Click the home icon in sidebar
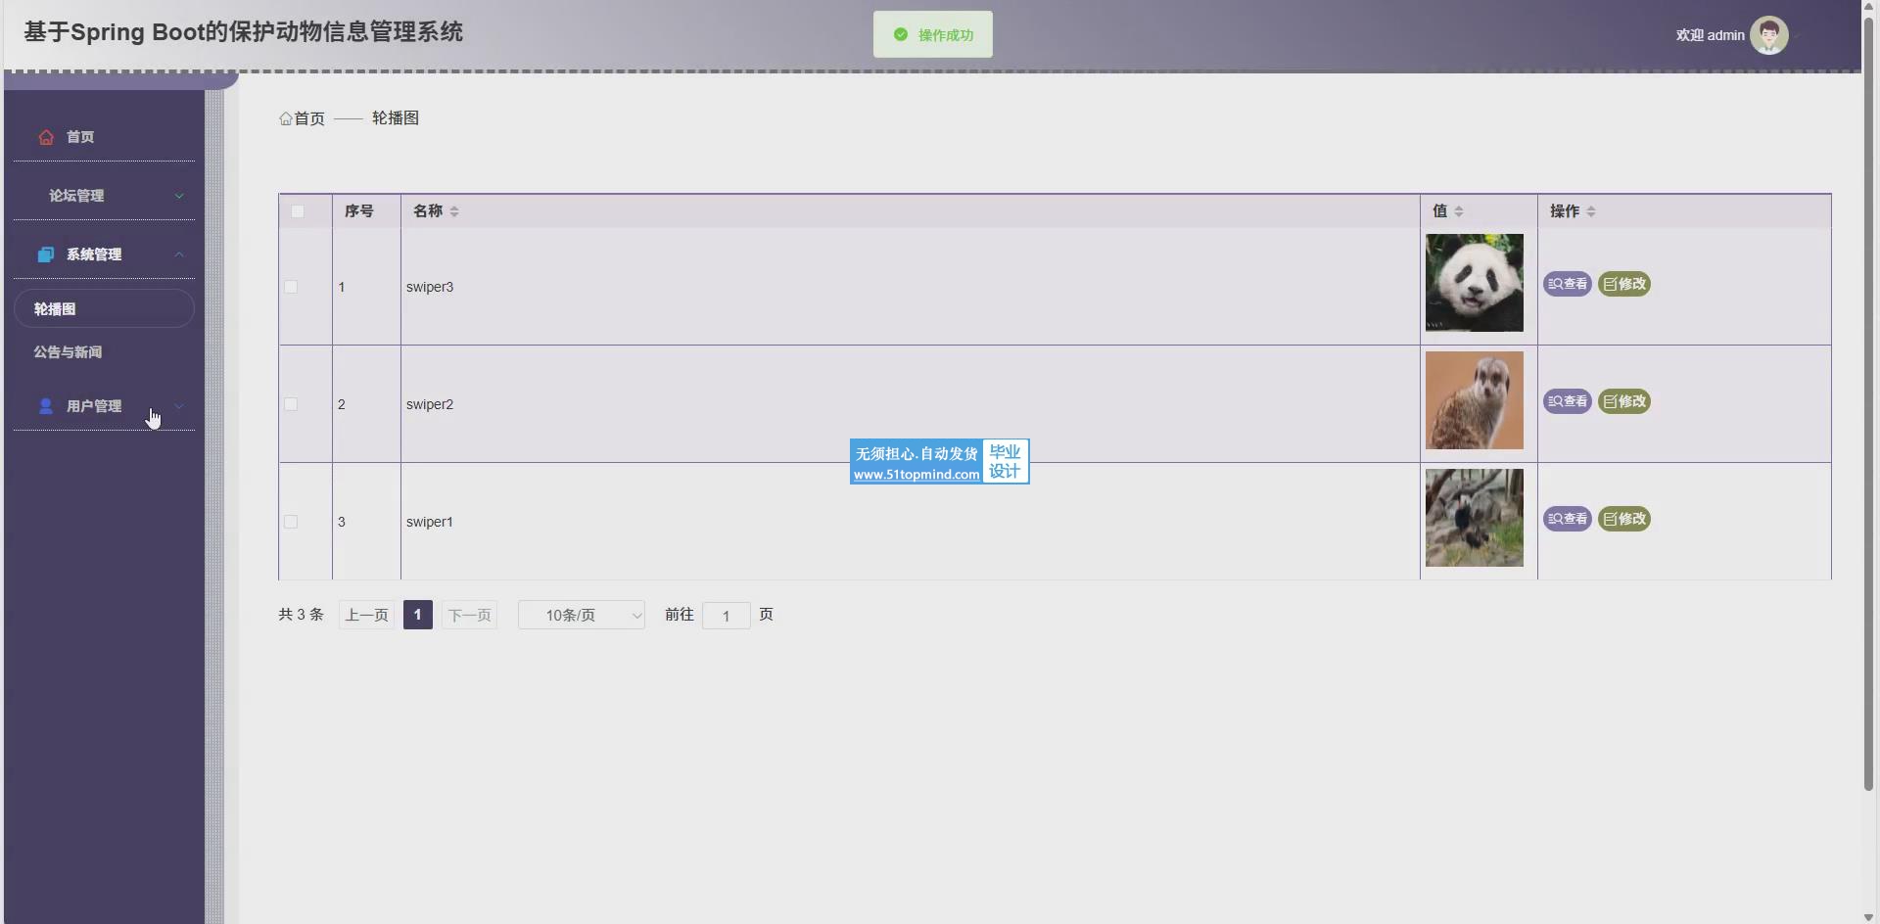 tap(46, 137)
